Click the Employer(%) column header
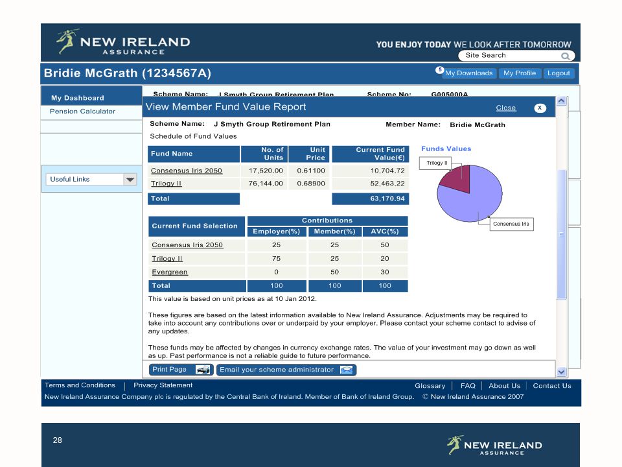Viewport: 622px width, 467px height. coord(277,232)
